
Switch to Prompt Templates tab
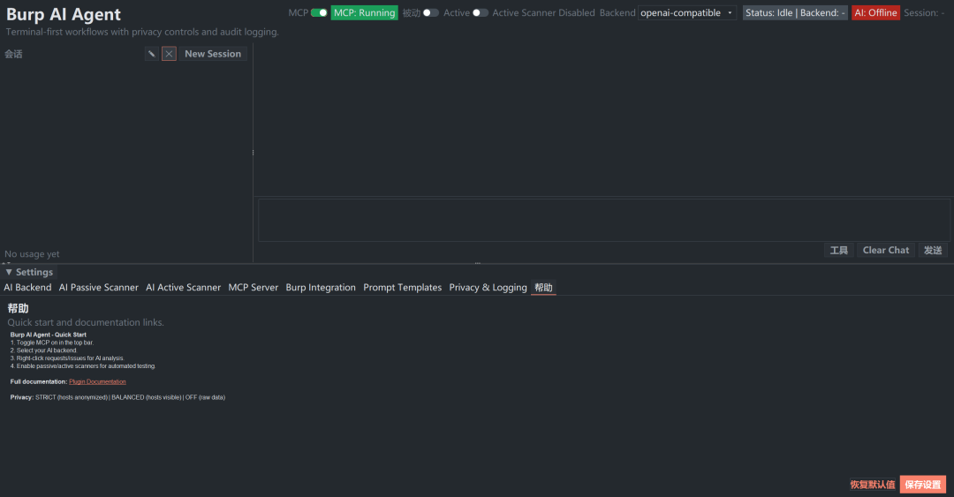(x=402, y=287)
